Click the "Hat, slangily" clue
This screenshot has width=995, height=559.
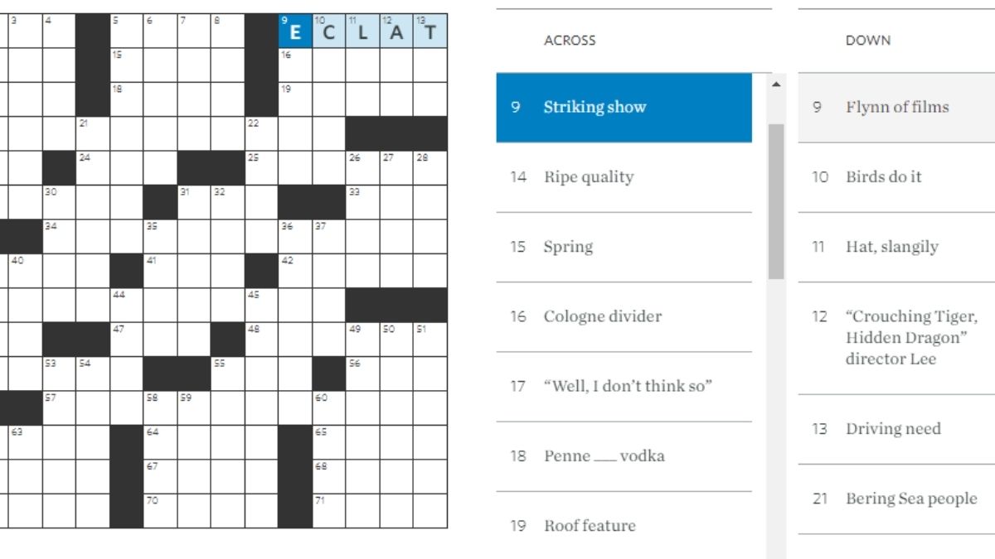[x=896, y=247]
